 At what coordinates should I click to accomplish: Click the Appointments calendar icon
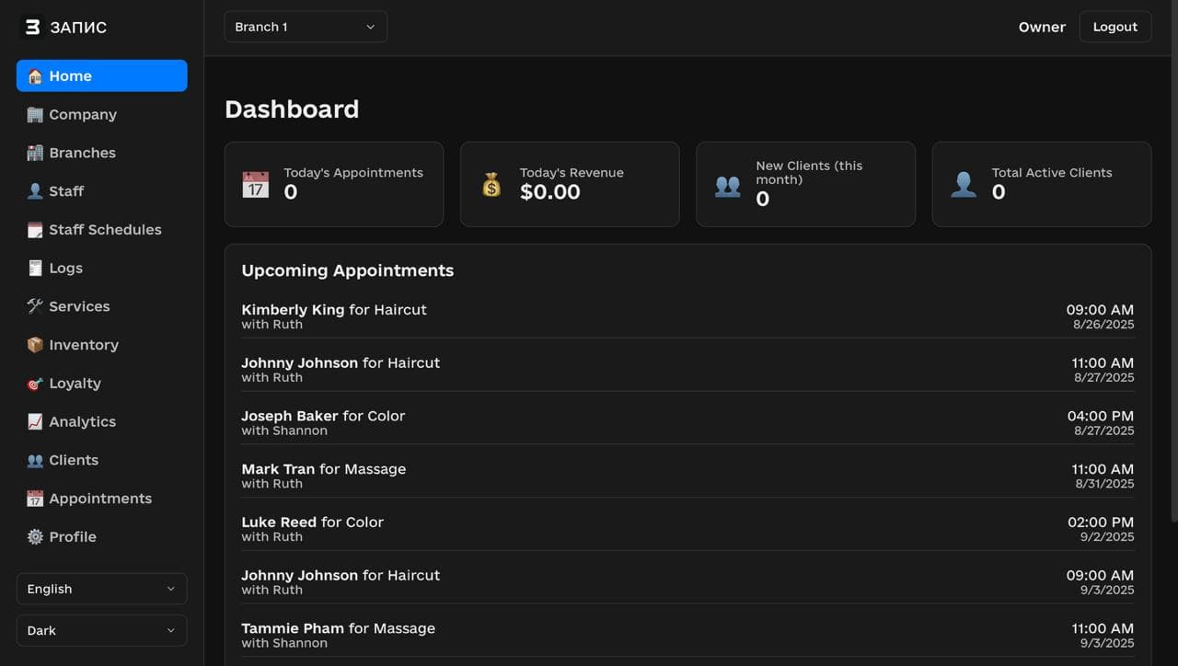33,499
